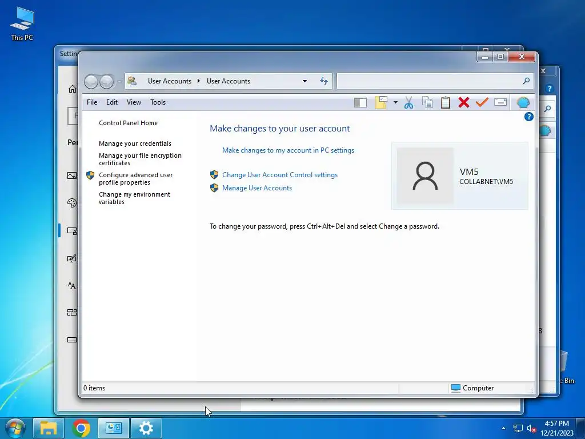This screenshot has width=585, height=439.
Task: Open the recent pages arrow after Forward
Action: point(119,81)
